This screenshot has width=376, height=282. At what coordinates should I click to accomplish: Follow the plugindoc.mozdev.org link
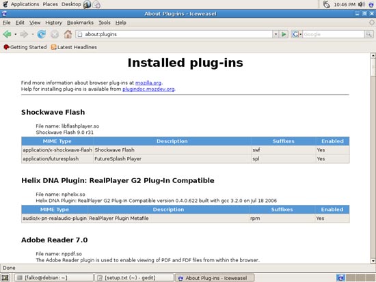click(148, 89)
